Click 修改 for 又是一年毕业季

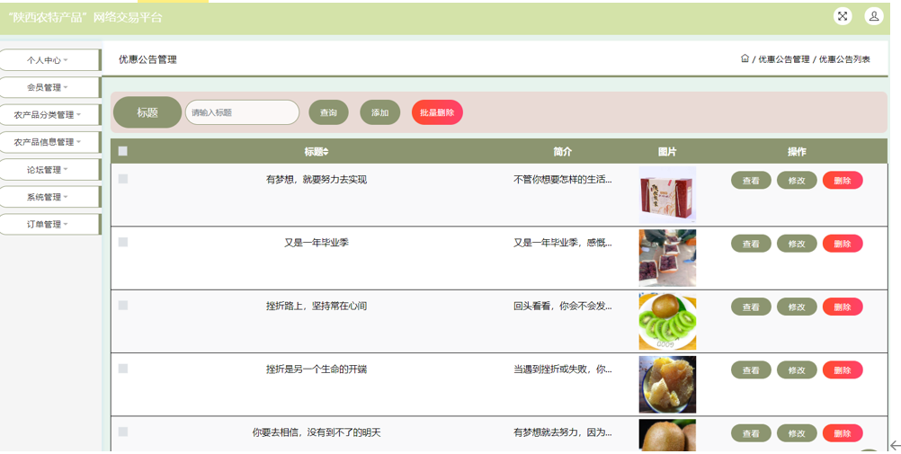coord(797,244)
